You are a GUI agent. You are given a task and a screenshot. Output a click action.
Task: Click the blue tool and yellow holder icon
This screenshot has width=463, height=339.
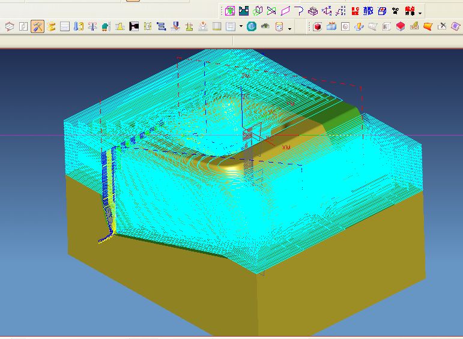click(x=79, y=26)
